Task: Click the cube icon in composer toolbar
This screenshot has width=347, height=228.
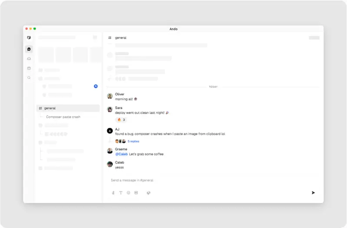Action: click(148, 193)
